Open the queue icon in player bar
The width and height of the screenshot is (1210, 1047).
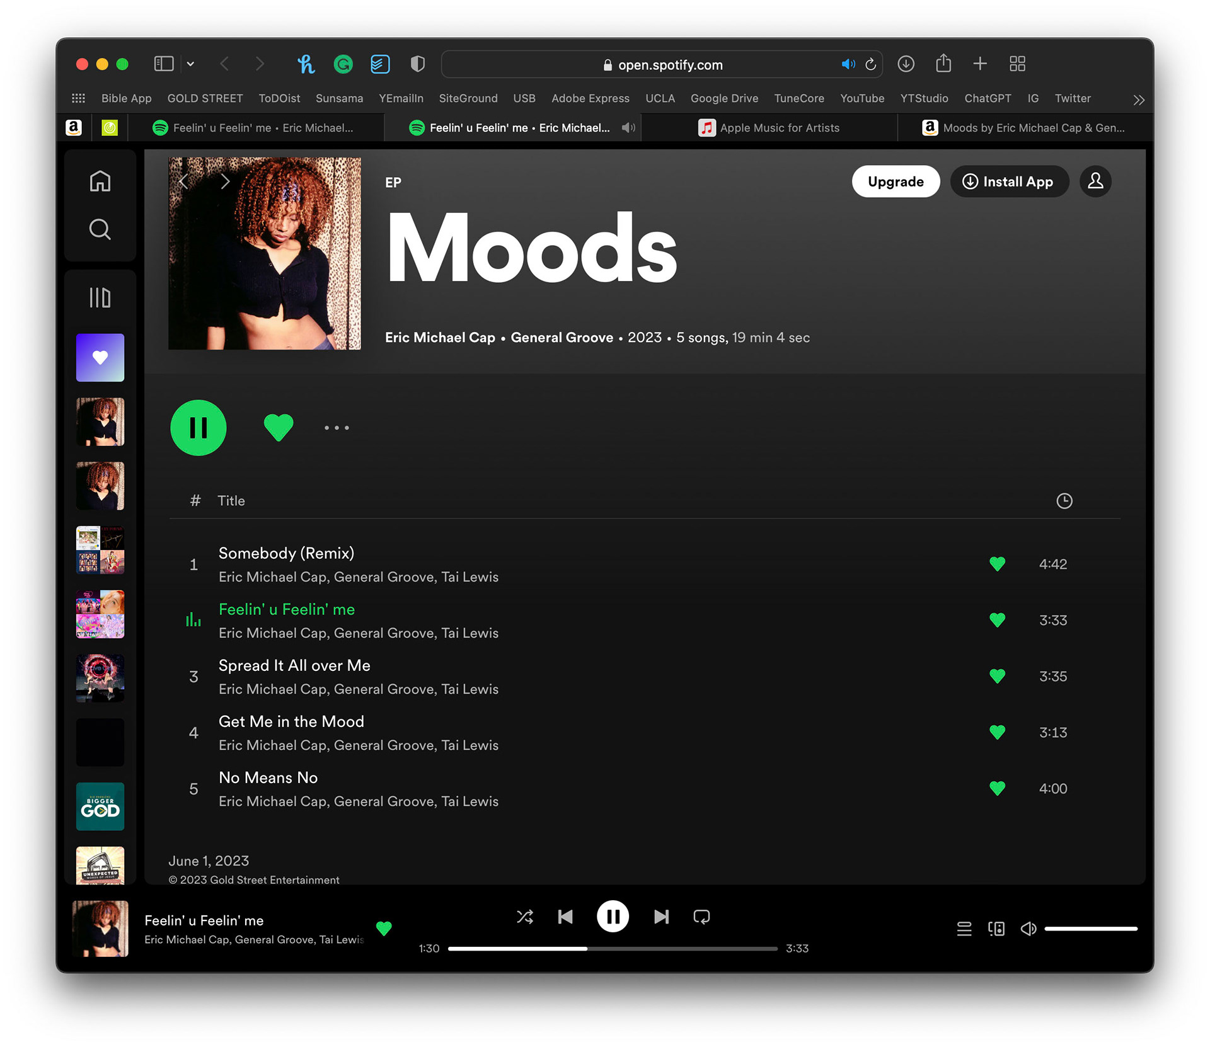pos(964,929)
